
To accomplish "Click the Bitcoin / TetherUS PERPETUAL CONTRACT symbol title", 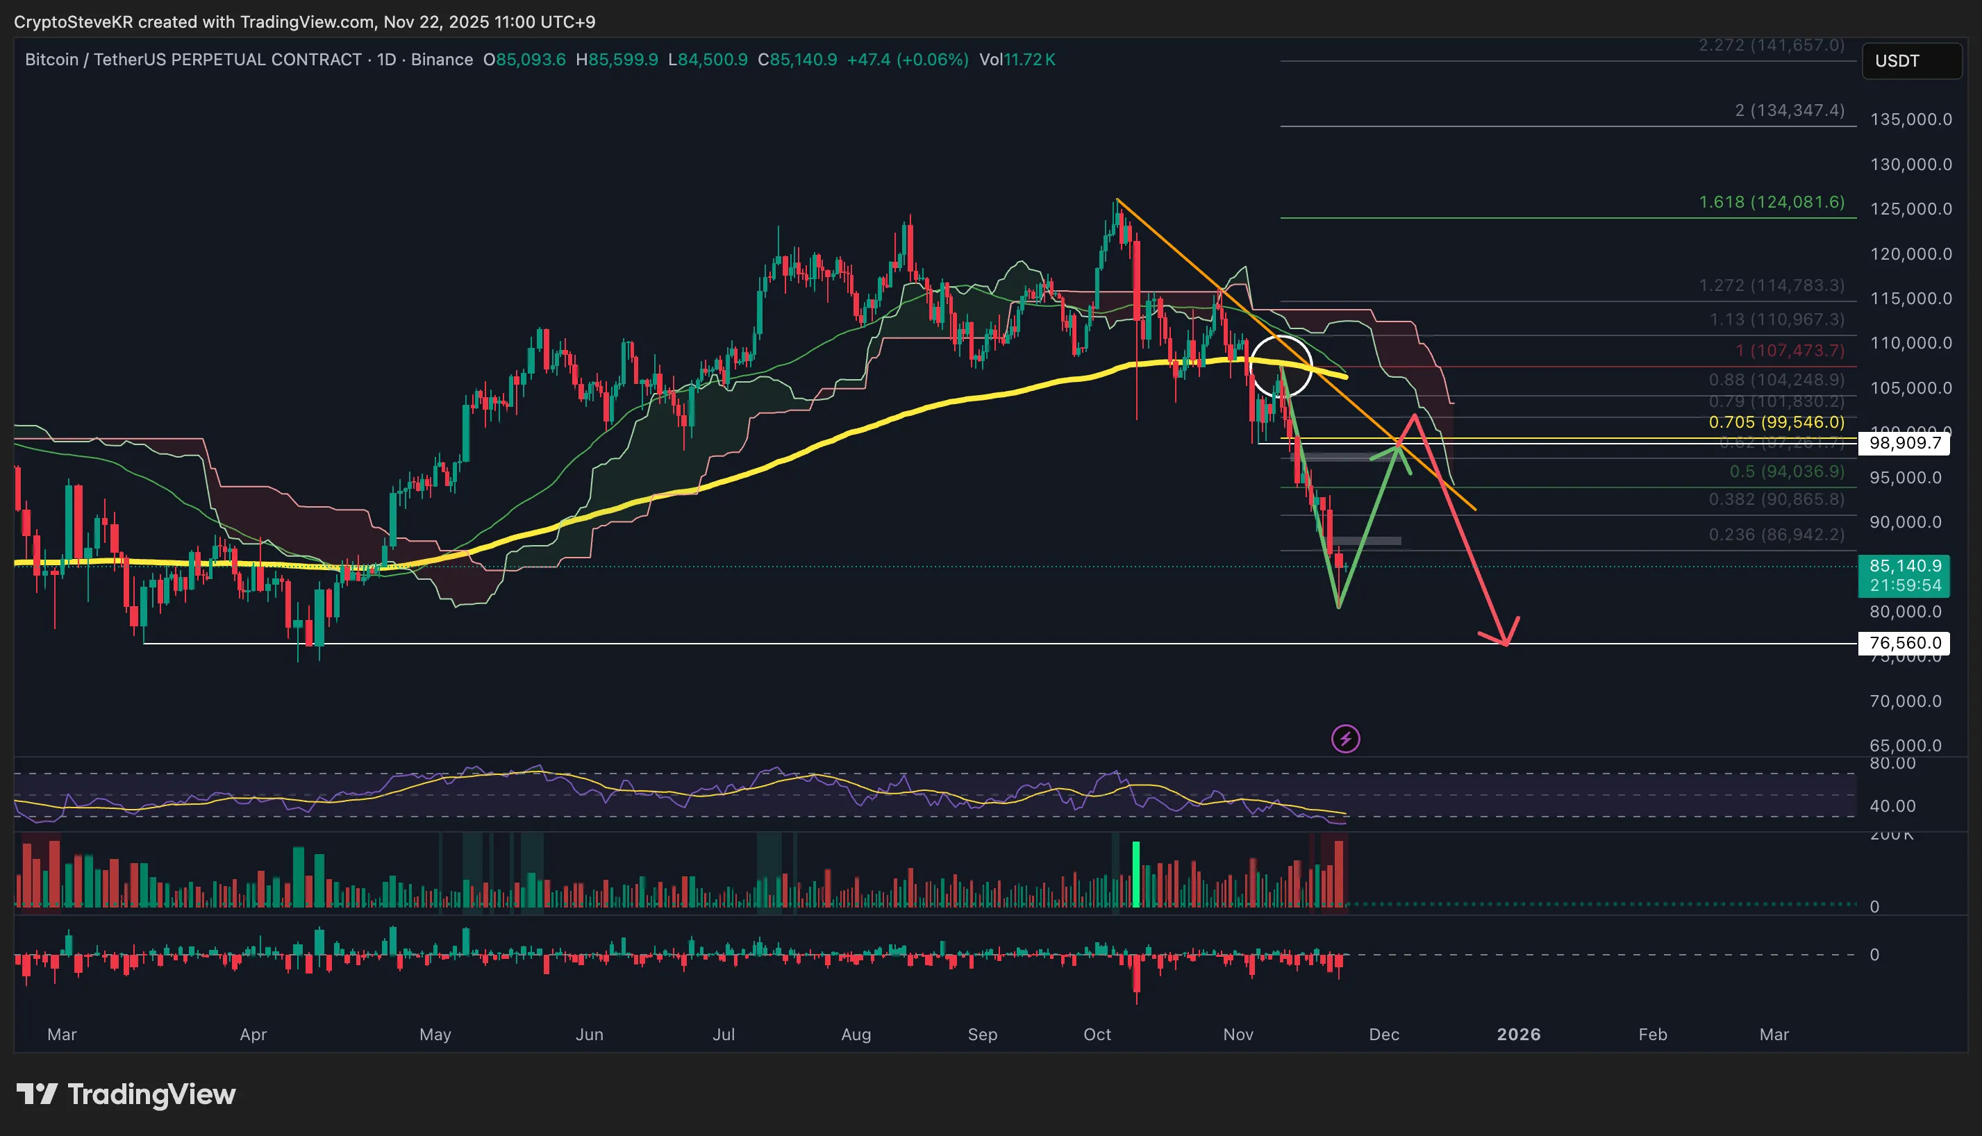I will pyautogui.click(x=193, y=59).
